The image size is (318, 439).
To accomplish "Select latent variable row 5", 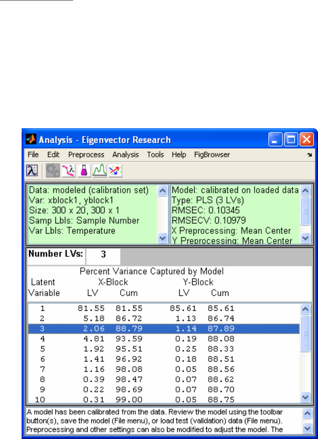I will tap(164, 349).
